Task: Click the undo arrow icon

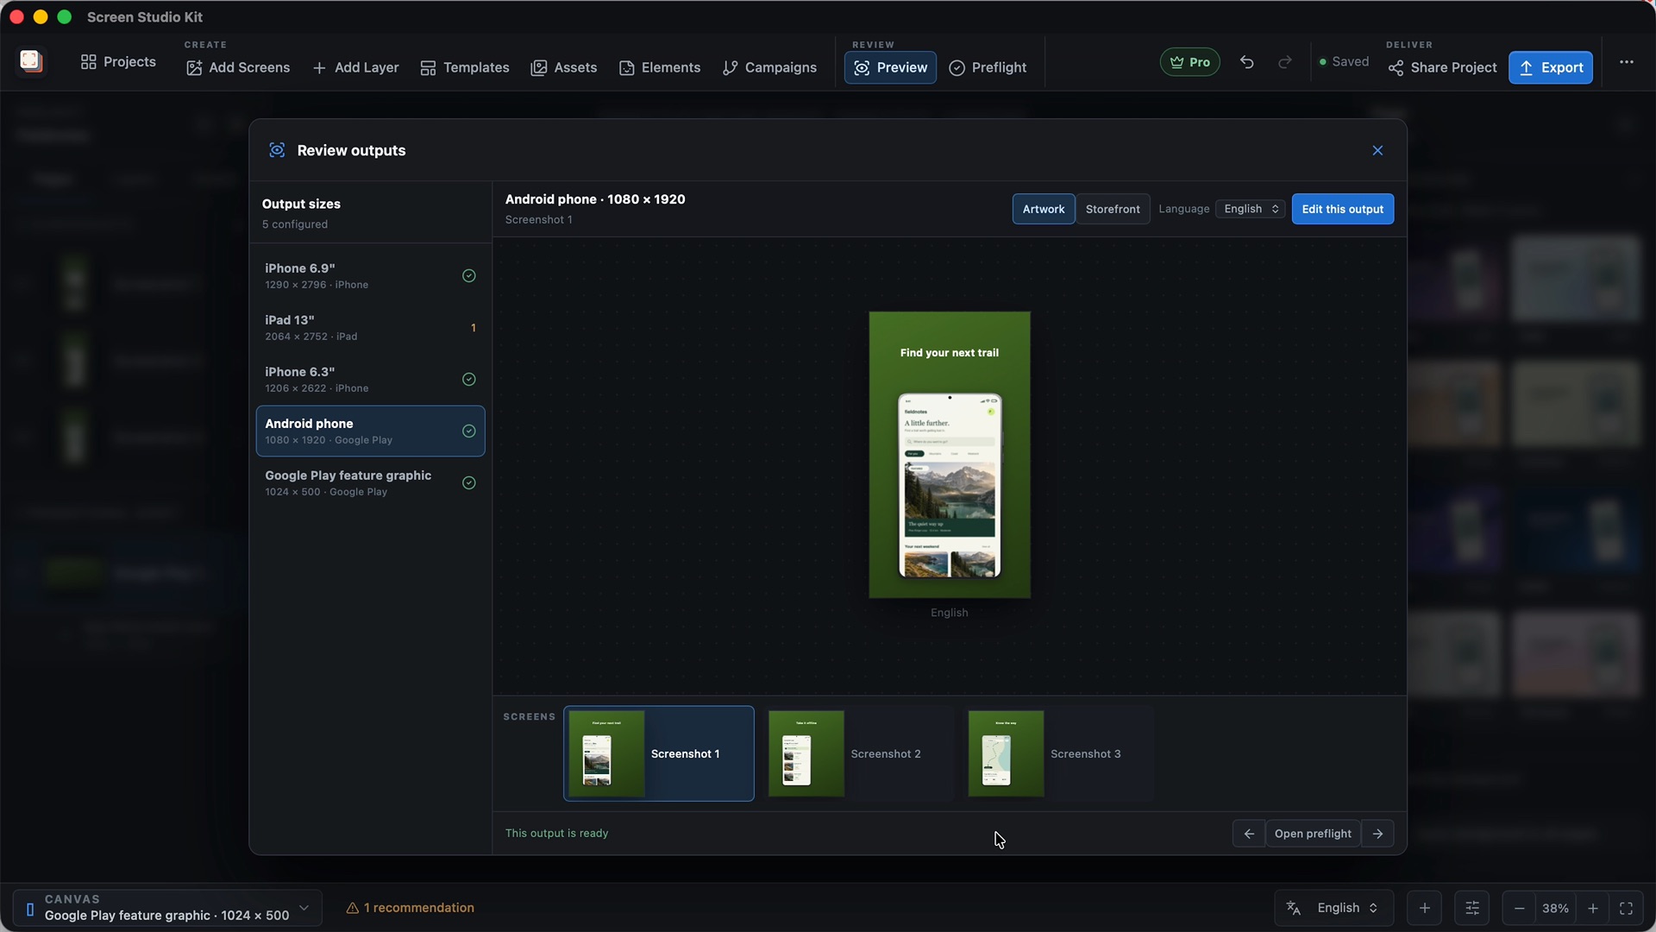Action: (x=1246, y=62)
